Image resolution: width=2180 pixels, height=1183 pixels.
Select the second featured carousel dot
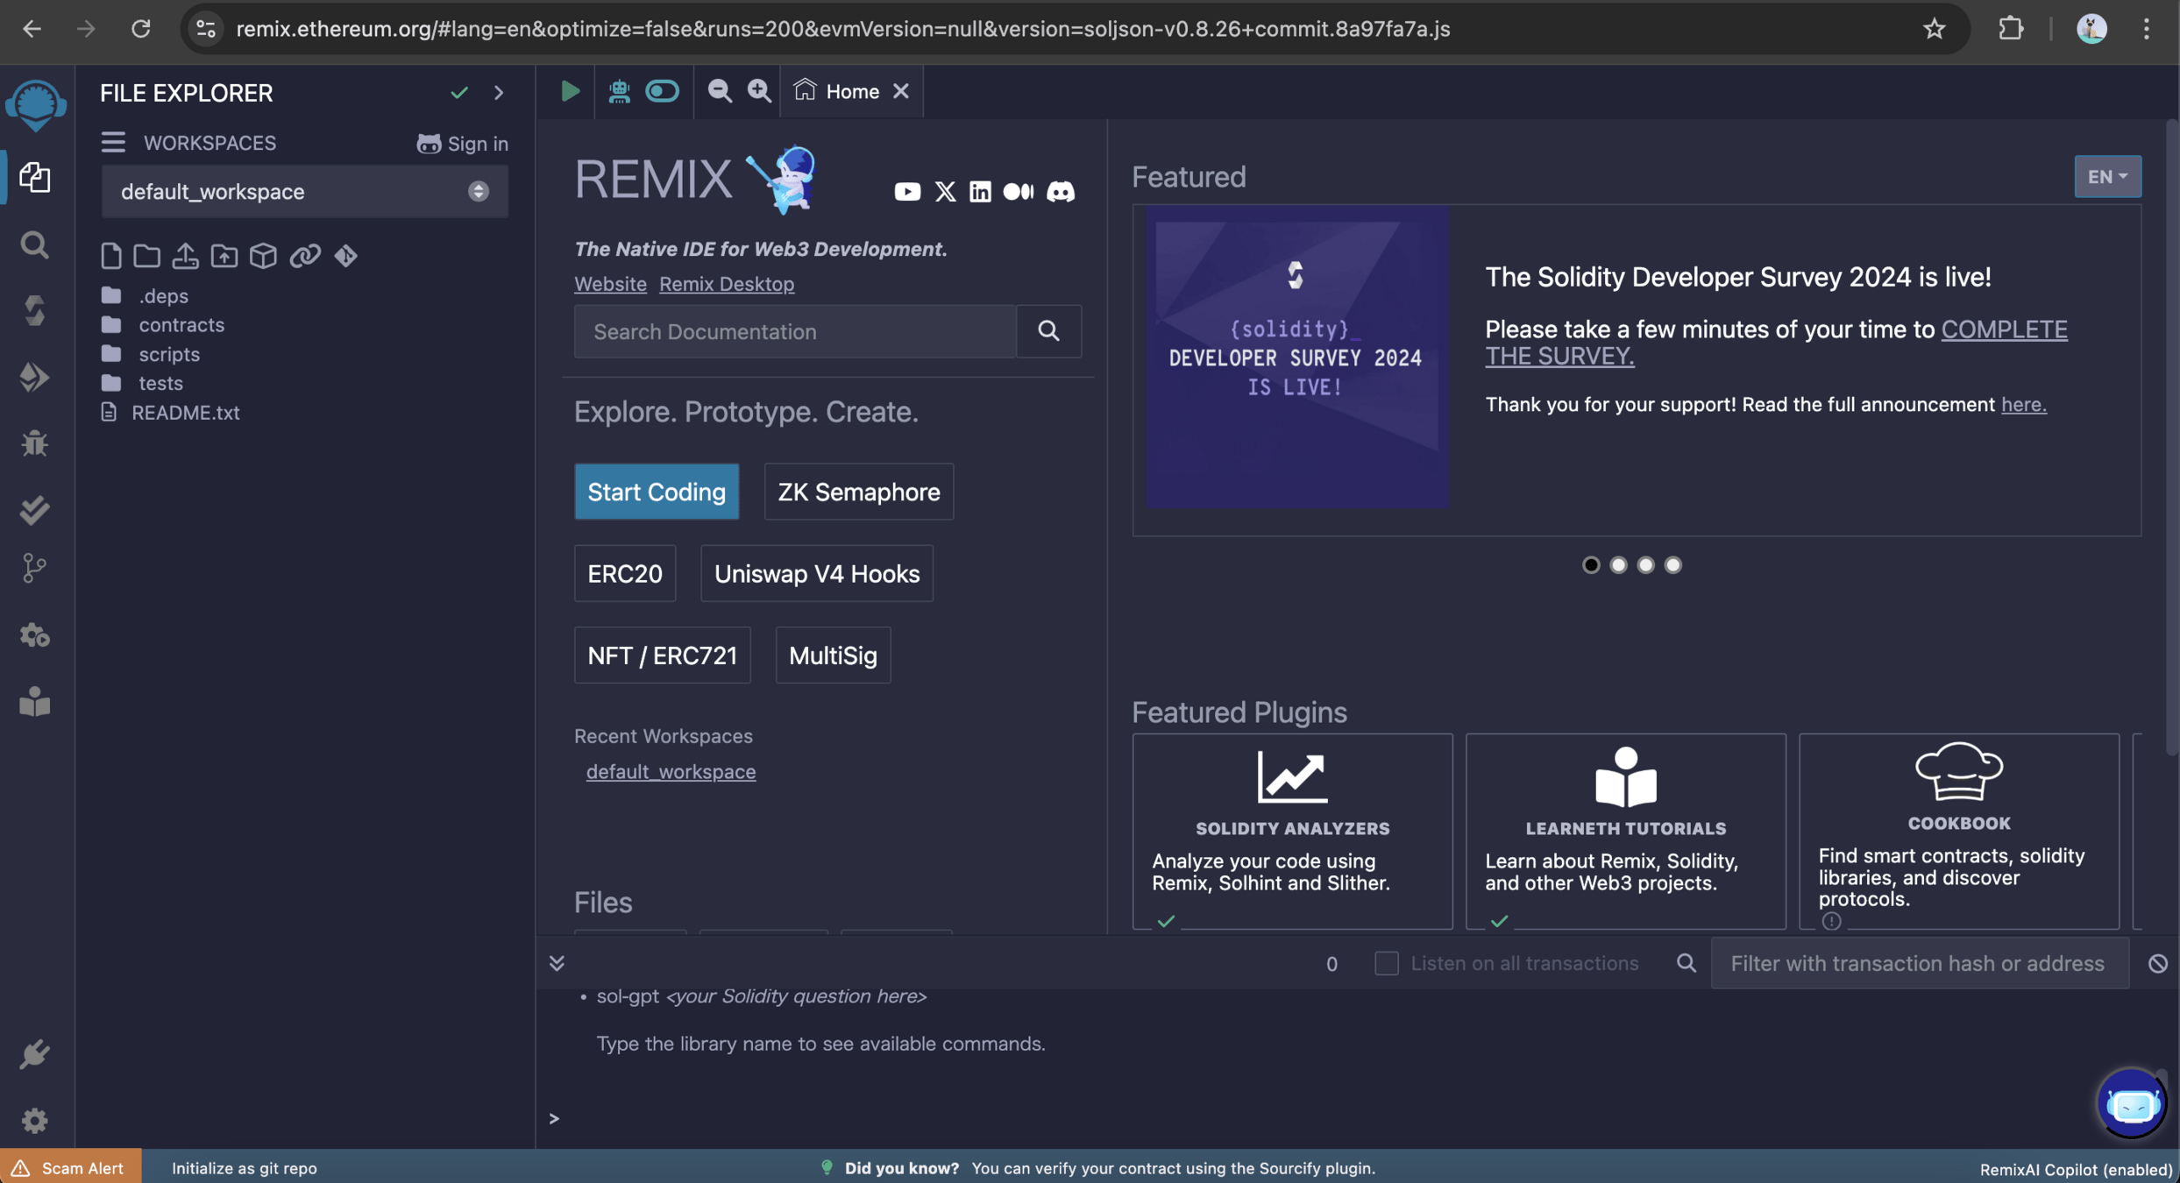[1618, 565]
